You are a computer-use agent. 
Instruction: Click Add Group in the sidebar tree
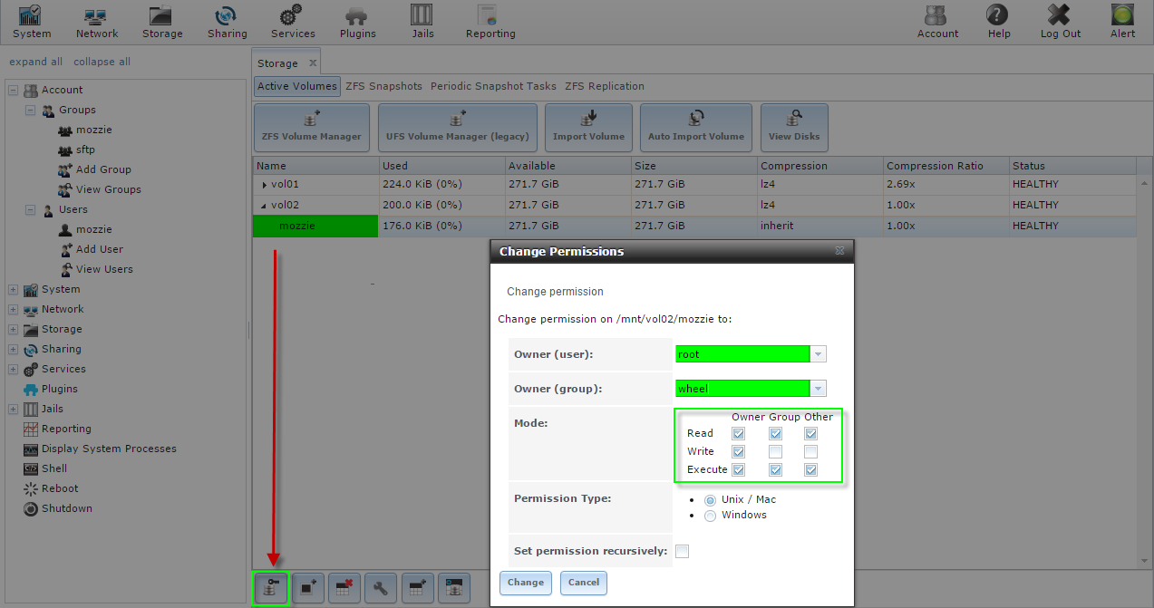[x=103, y=169]
